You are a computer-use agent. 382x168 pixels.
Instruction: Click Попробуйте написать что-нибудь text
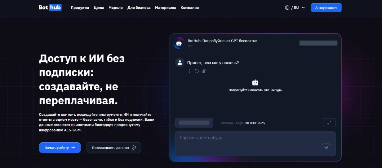coord(255,90)
